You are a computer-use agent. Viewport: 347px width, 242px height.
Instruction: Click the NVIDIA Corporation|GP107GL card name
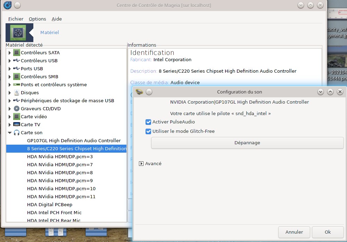point(239,102)
